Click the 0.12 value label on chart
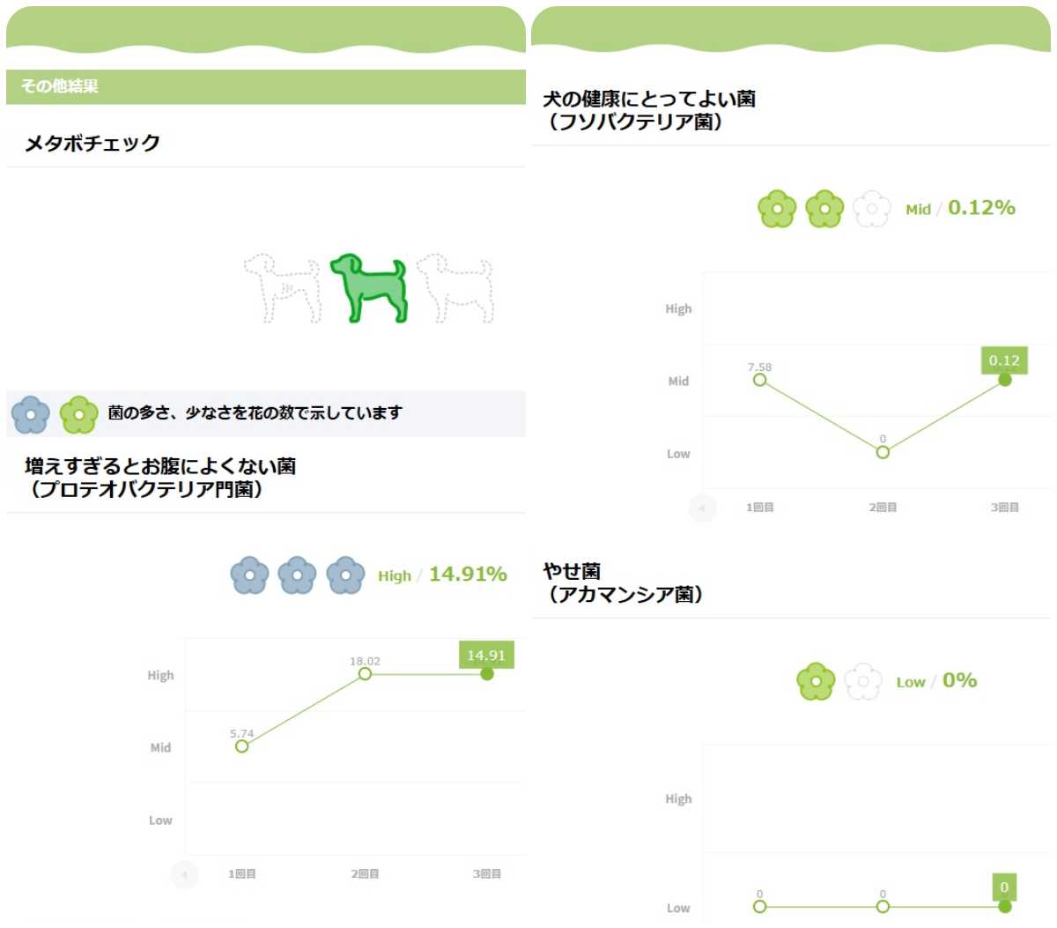This screenshot has width=1057, height=928. [x=1004, y=360]
